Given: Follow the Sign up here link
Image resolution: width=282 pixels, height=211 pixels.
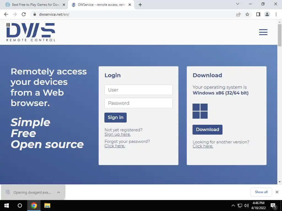Looking at the screenshot, I should pos(118,134).
